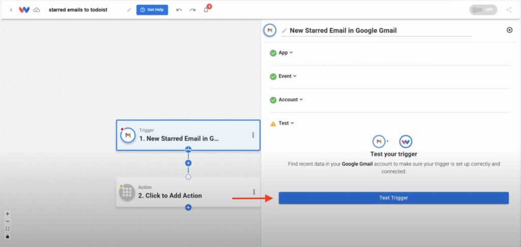
Task: Undo the last change
Action: tap(179, 10)
